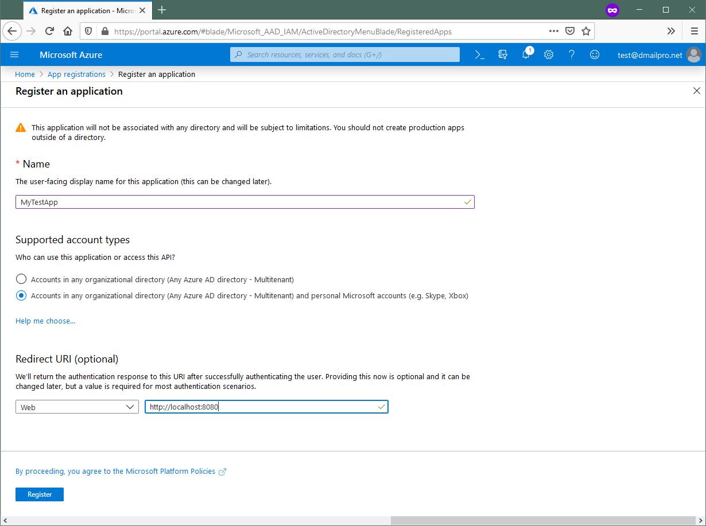Select Multitenant and personal Microsoft accounts radio
This screenshot has height=526, width=706.
tap(21, 296)
